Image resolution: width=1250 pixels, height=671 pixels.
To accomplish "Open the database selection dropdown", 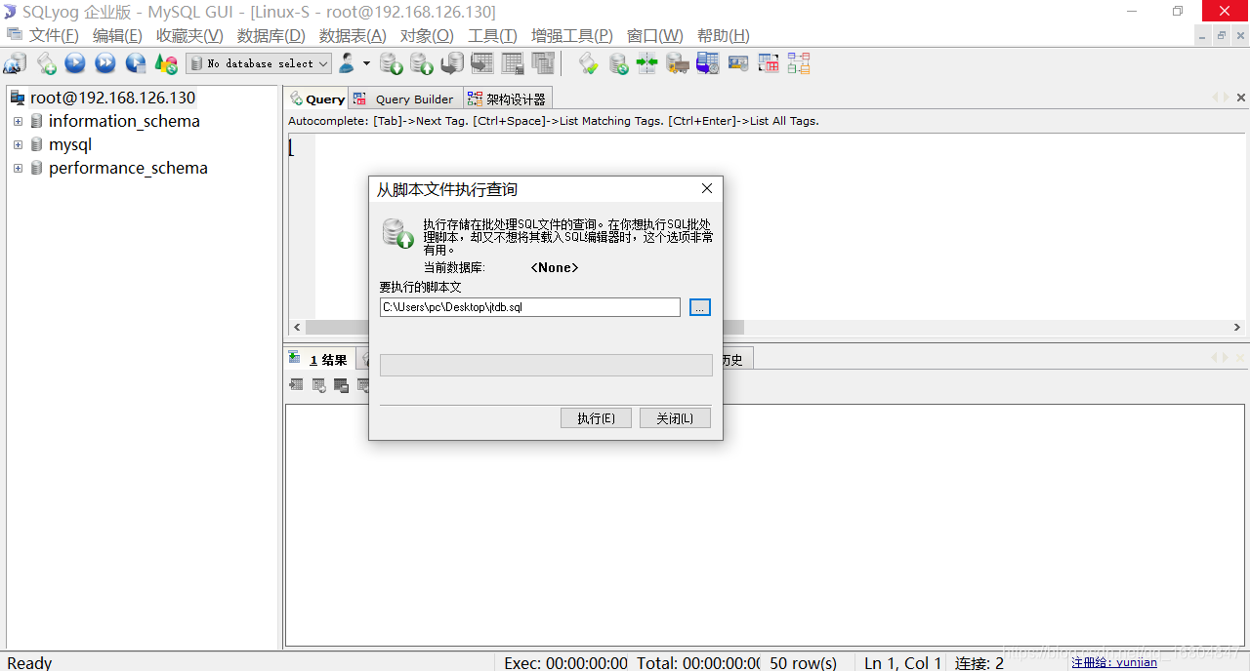I will [259, 63].
